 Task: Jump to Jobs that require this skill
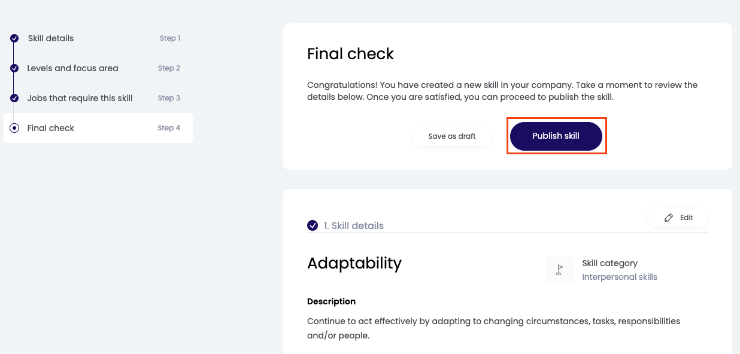pyautogui.click(x=80, y=98)
